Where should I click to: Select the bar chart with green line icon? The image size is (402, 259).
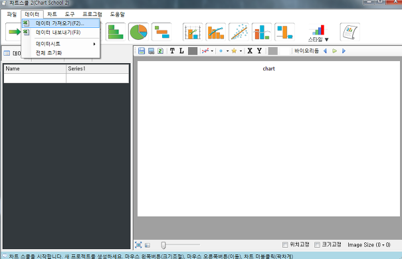click(x=193, y=32)
